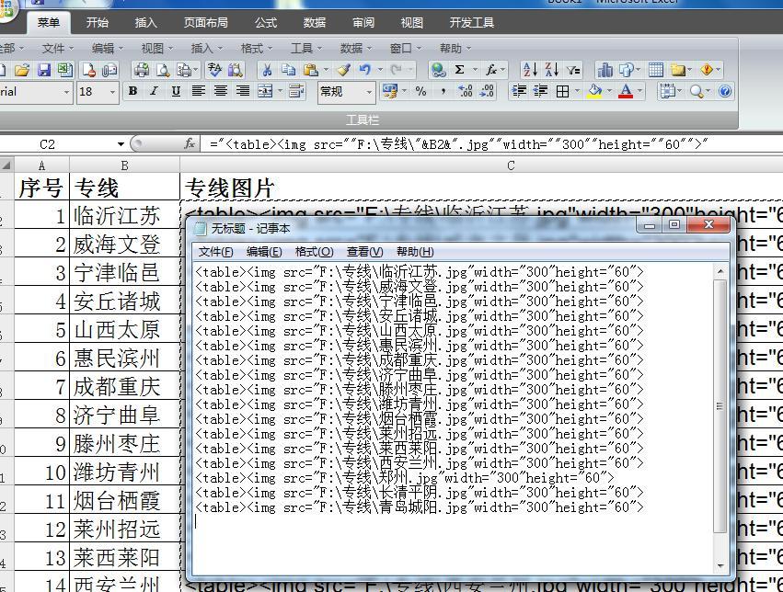This screenshot has width=783, height=592.
Task: Open Notepad 帮助(H) menu
Action: (415, 252)
